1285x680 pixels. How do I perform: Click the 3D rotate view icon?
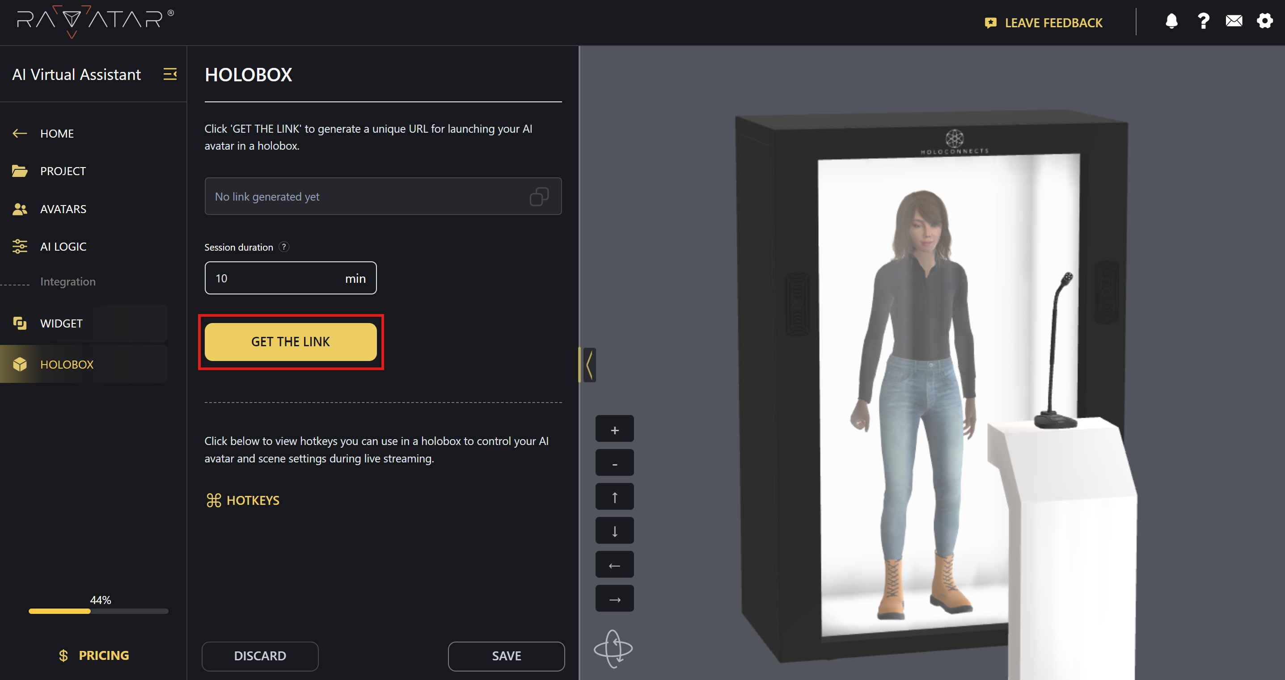613,648
